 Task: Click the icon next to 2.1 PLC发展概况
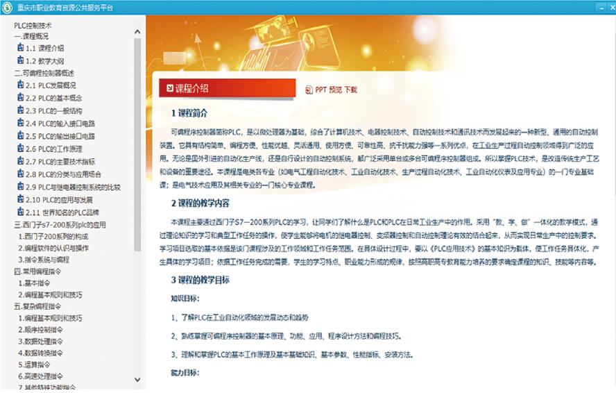pyautogui.click(x=20, y=85)
